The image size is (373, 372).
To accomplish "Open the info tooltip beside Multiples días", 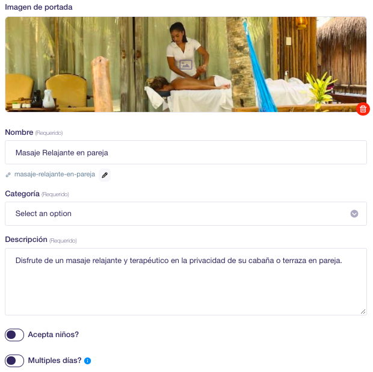I will coord(88,361).
